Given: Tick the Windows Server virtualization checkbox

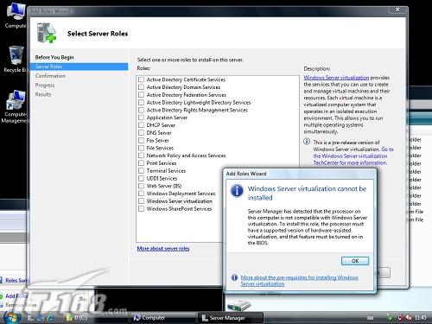Looking at the screenshot, I should (141, 201).
